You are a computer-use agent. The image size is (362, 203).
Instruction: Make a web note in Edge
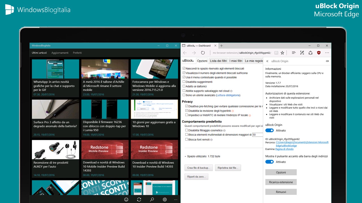pyautogui.click(x=302, y=53)
